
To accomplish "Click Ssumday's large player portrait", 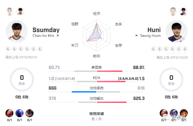I will point(17,31).
